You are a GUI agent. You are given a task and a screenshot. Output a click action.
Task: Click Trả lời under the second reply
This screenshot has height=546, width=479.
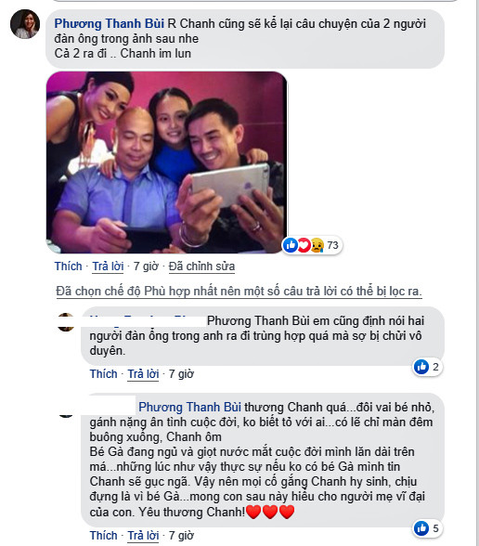[x=143, y=535]
